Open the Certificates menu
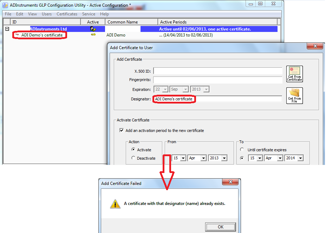 click(67, 14)
